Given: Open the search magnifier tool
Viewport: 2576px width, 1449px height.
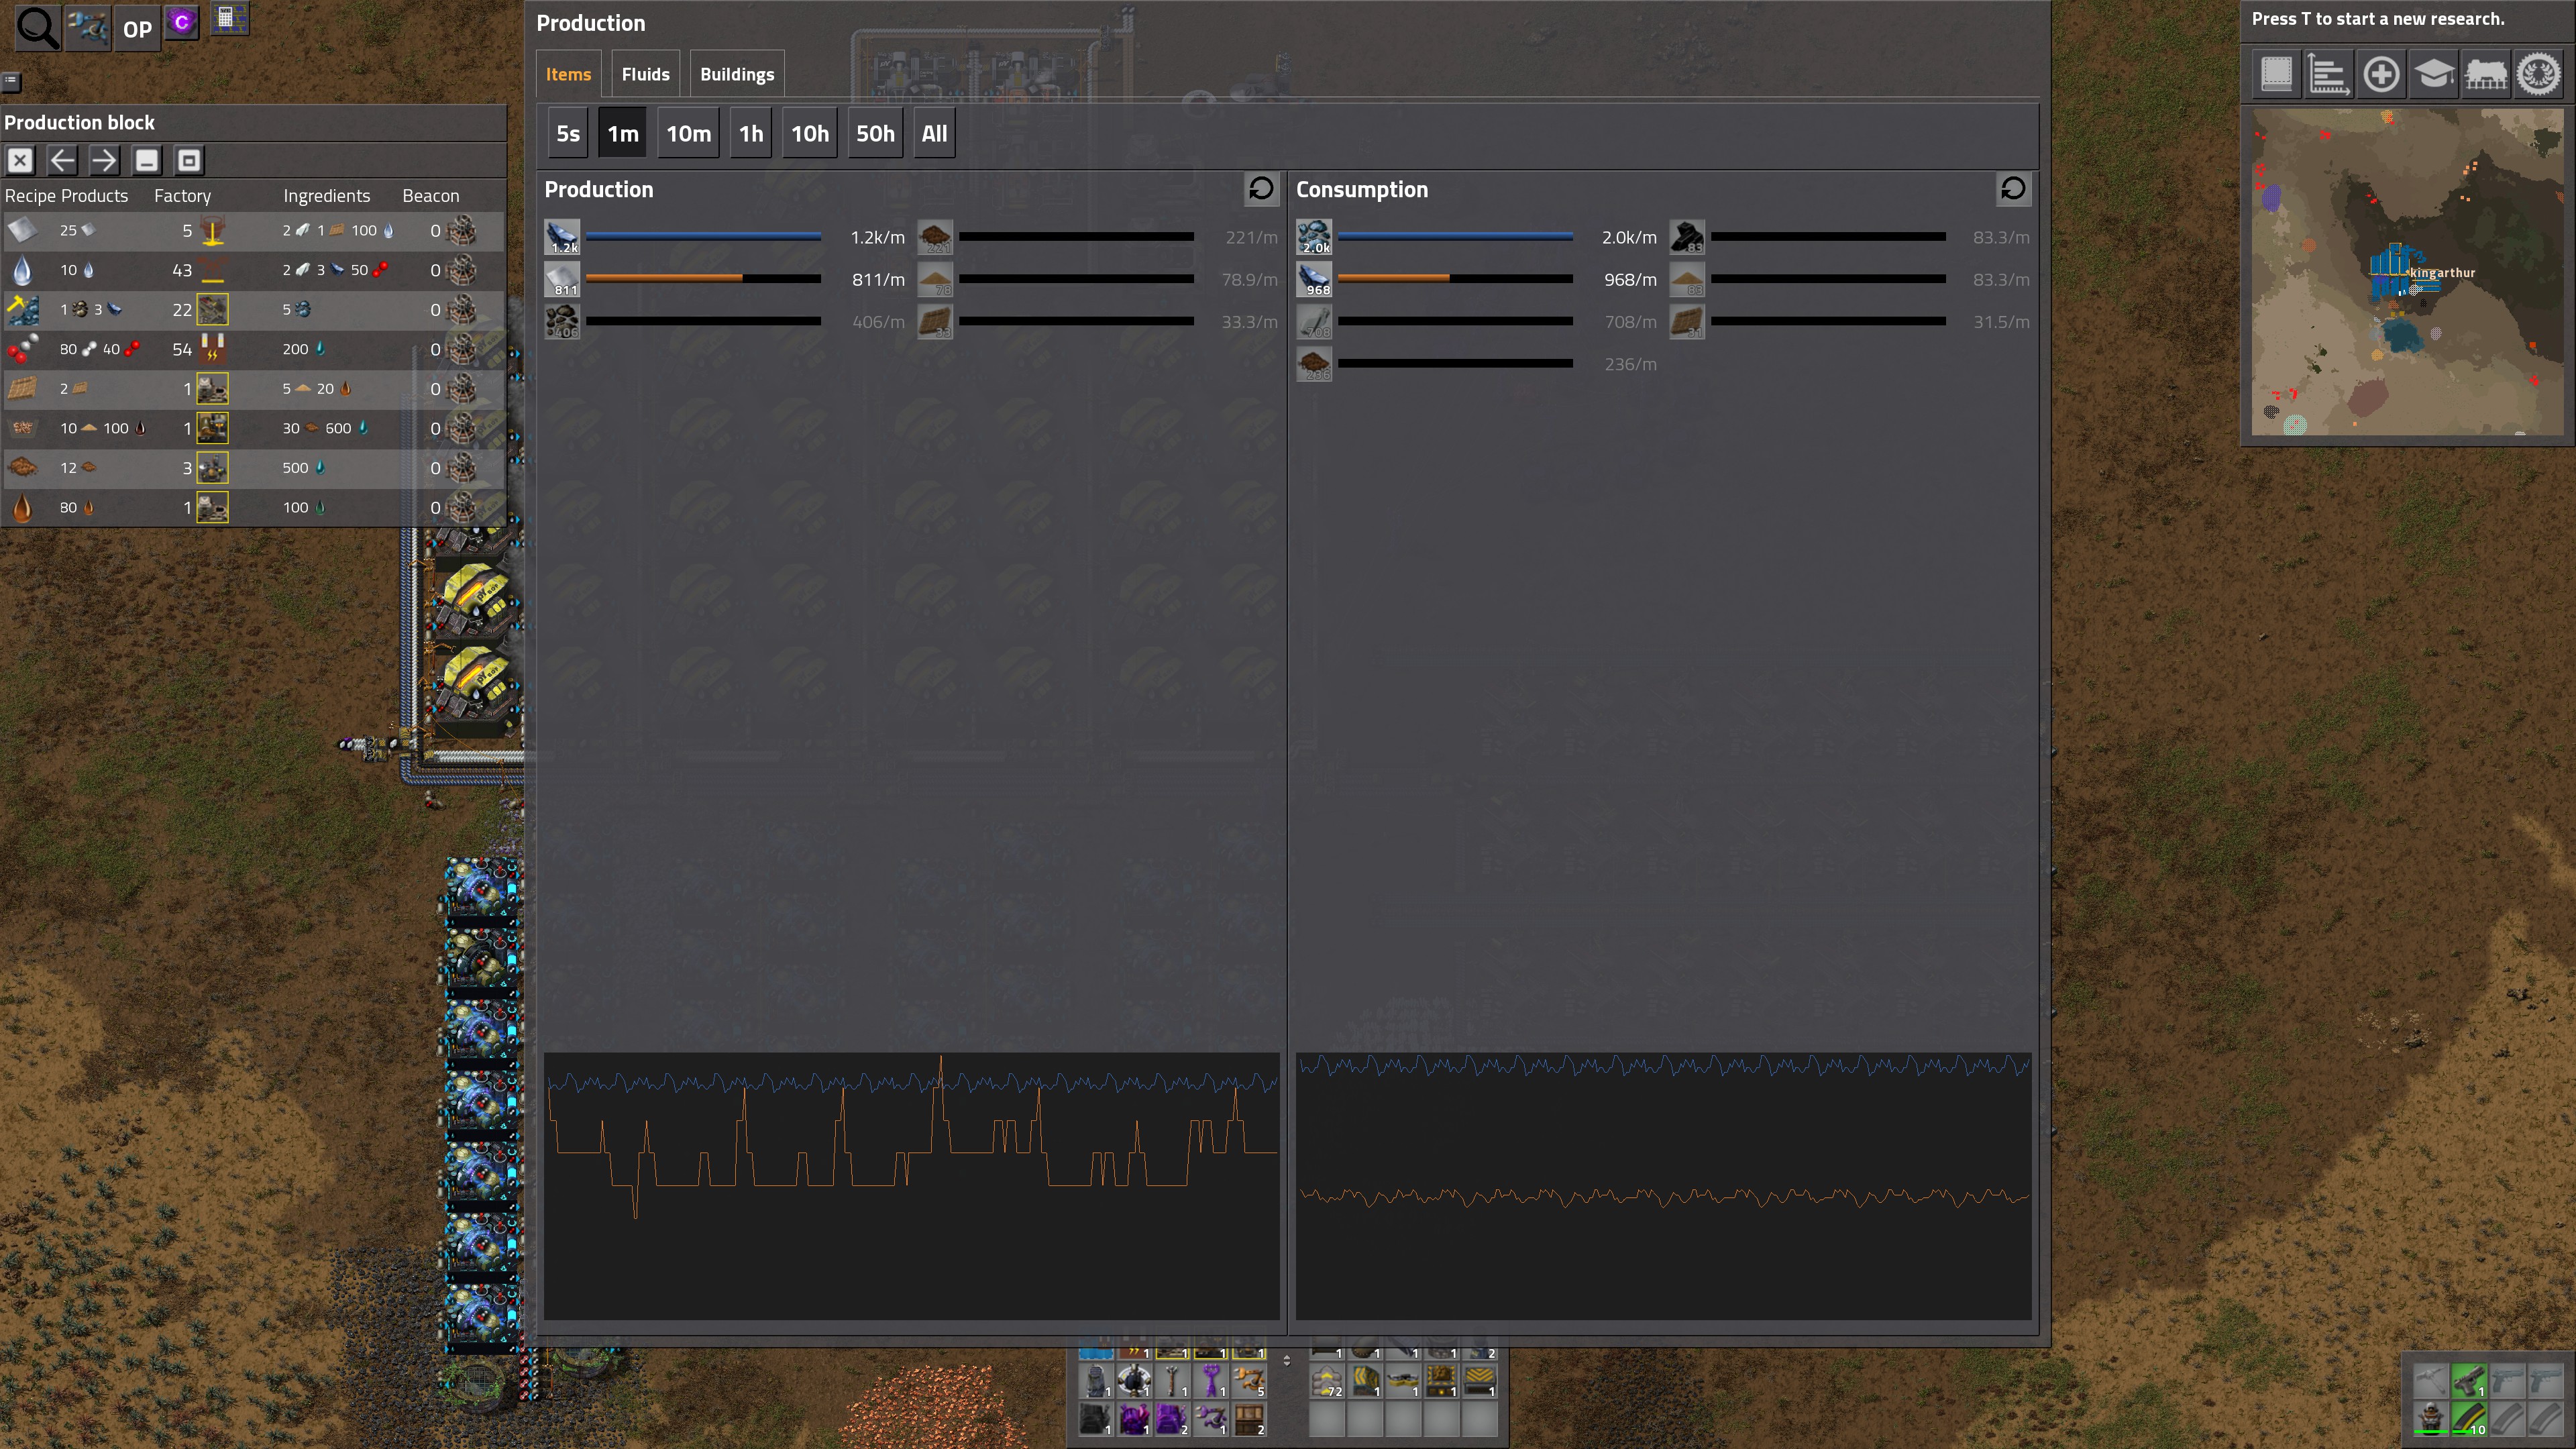Looking at the screenshot, I should [37, 28].
